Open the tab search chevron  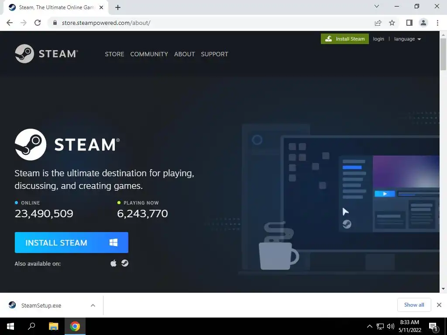377,6
